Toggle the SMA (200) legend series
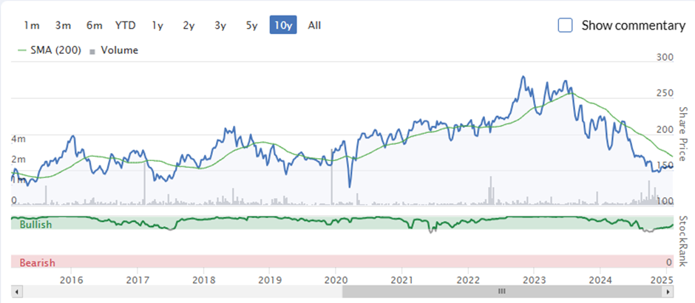 [49, 50]
